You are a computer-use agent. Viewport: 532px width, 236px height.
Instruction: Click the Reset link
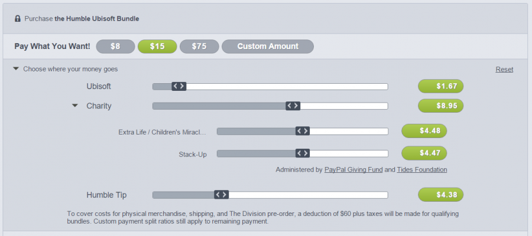504,70
